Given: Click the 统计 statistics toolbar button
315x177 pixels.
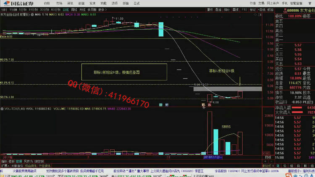Looking at the screenshot, I should pos(227,10).
